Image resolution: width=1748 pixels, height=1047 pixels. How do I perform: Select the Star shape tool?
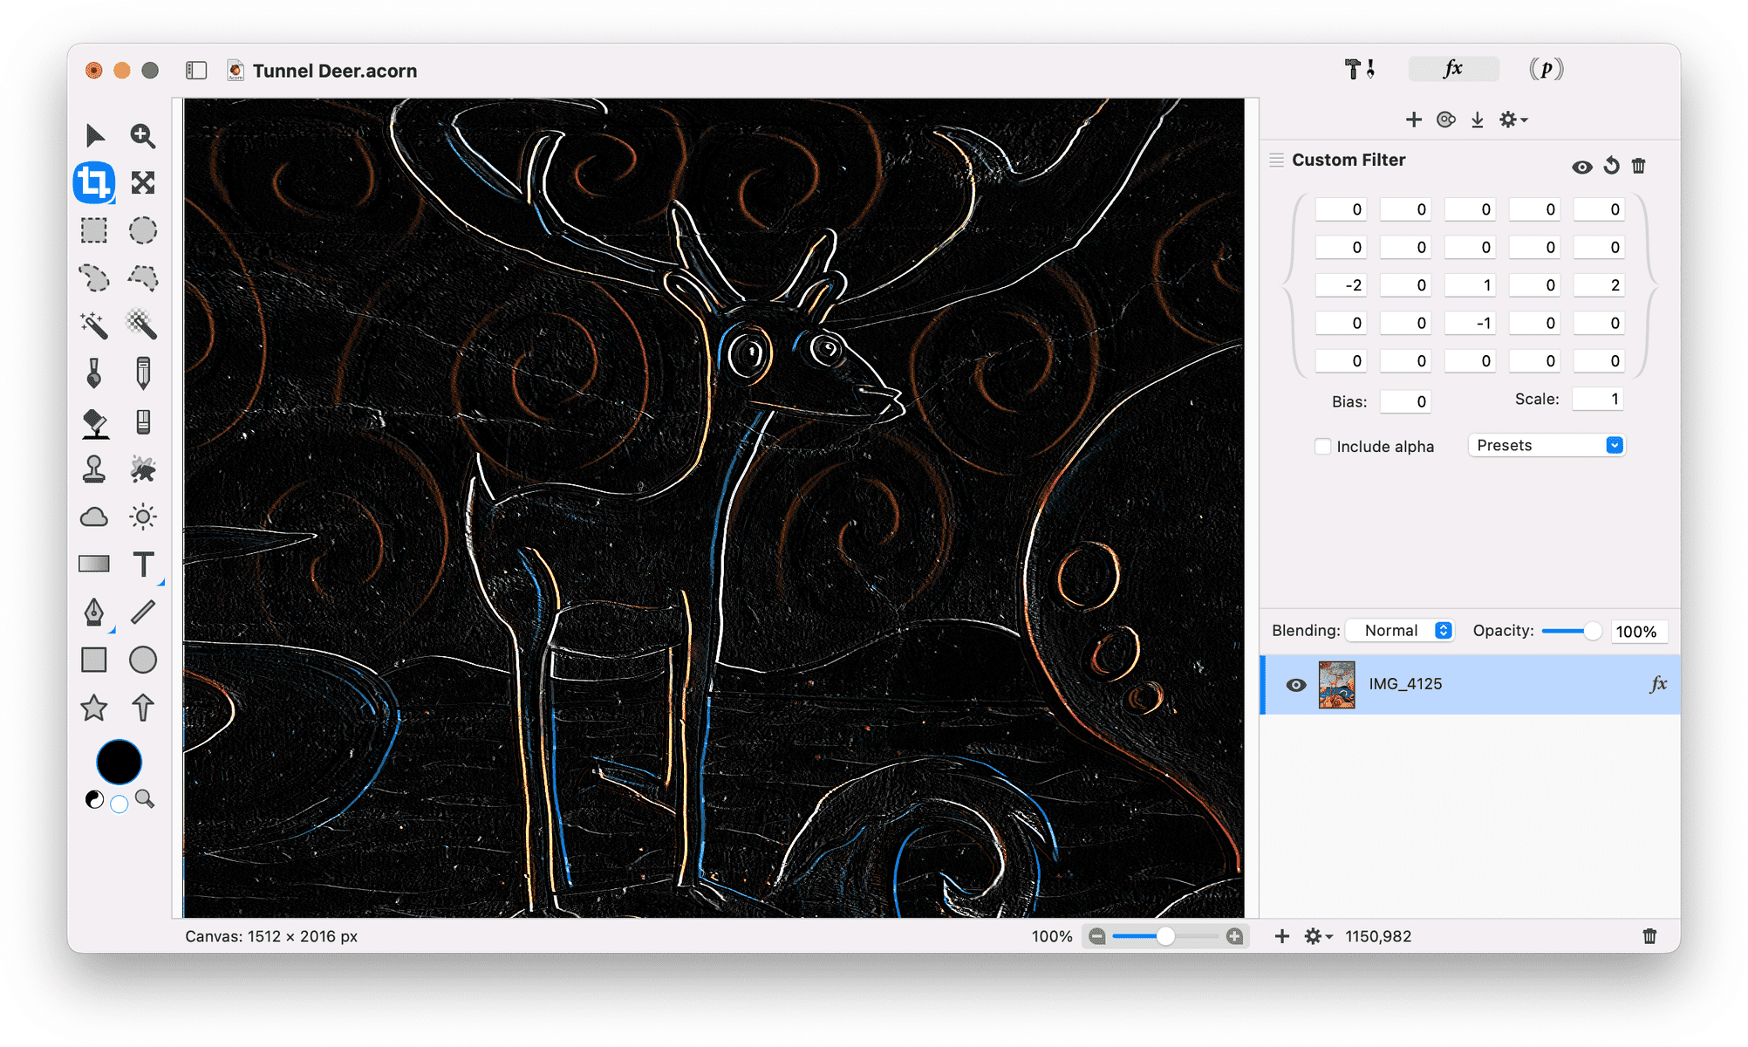[94, 708]
